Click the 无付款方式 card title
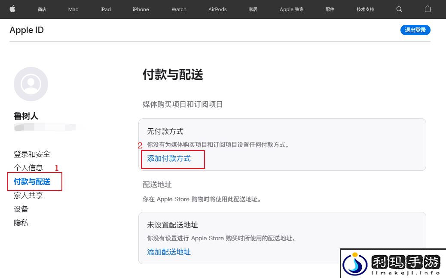 (165, 131)
